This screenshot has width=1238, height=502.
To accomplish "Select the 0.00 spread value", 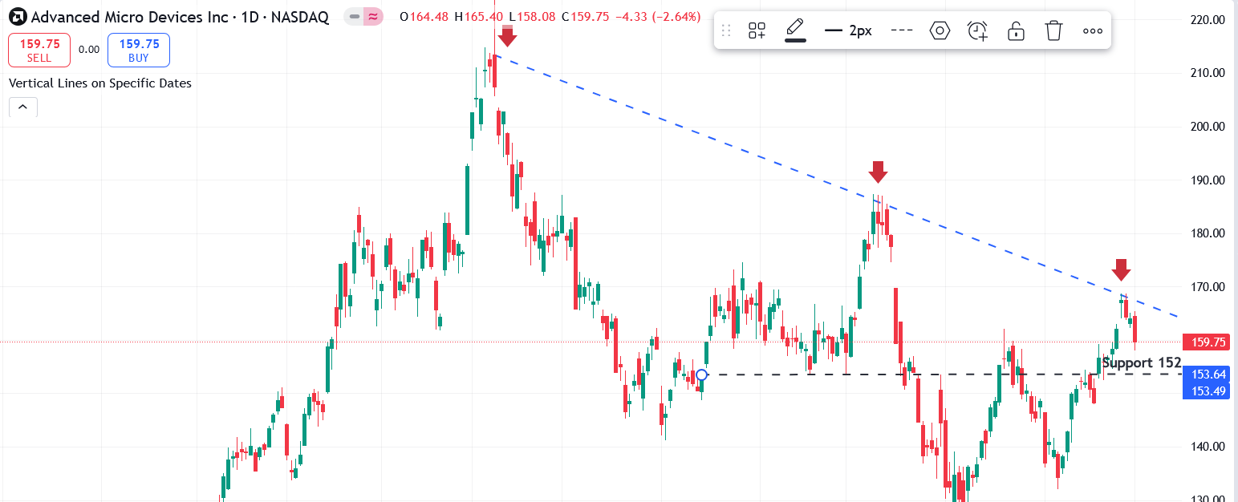I will pos(89,50).
